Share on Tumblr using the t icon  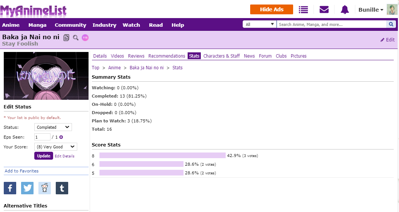click(x=62, y=188)
